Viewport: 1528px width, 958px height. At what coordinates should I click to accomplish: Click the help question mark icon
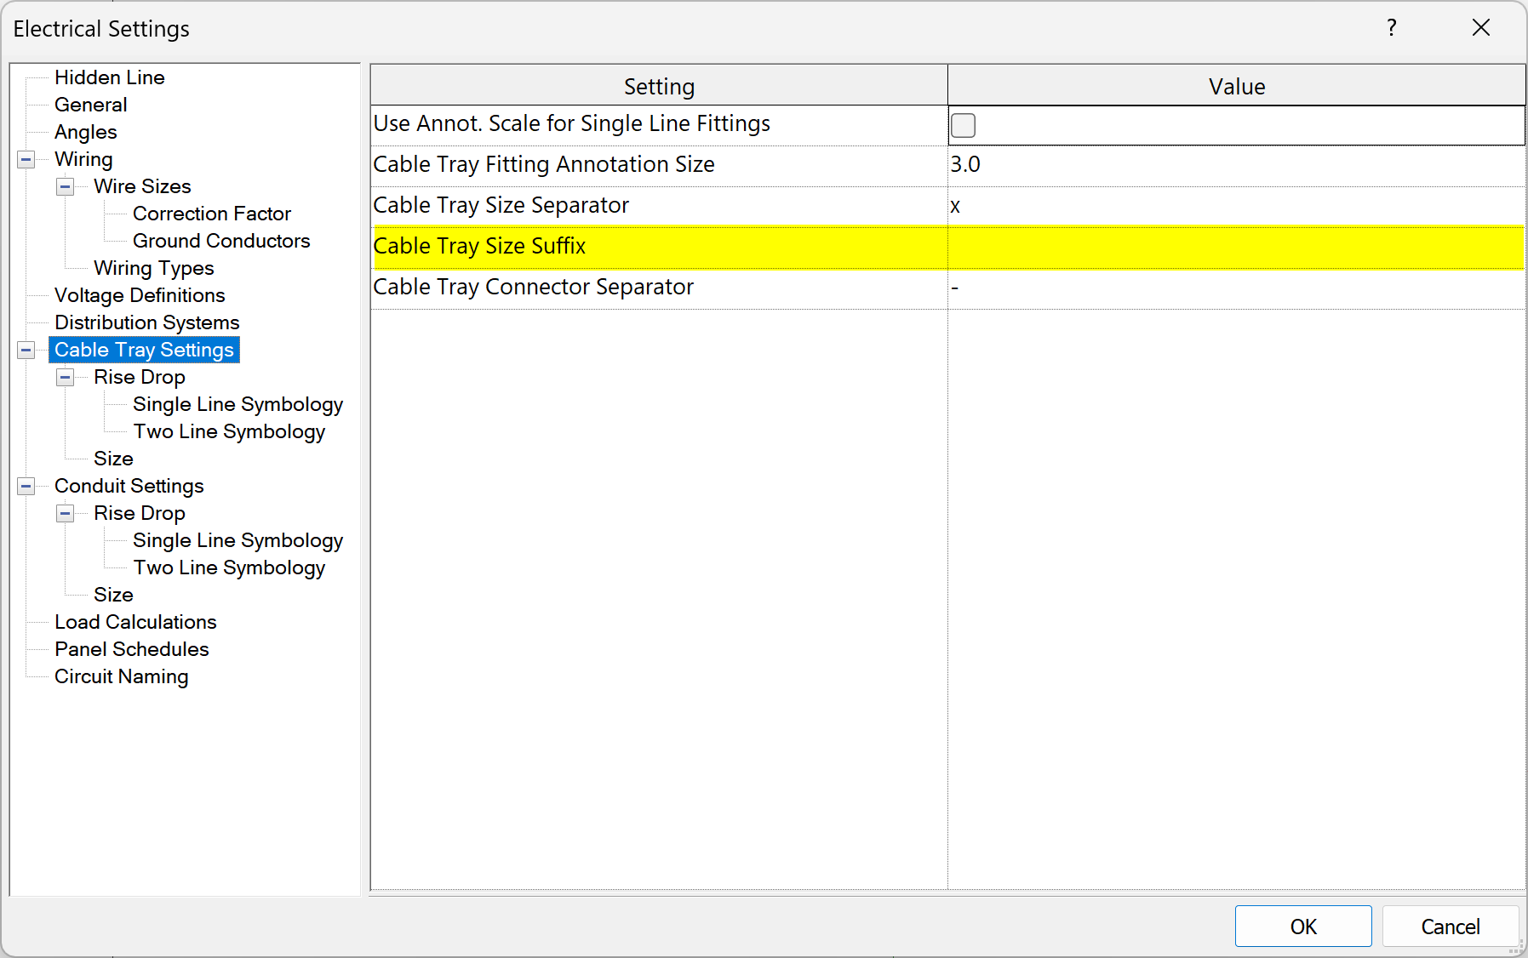click(x=1392, y=28)
